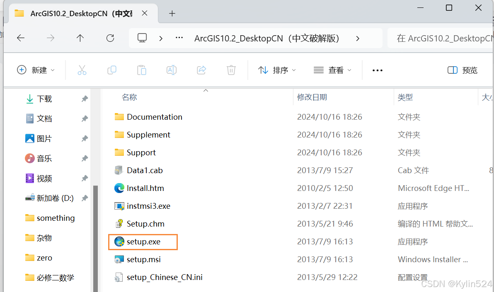Refresh the current folder view
This screenshot has width=494, height=292.
click(x=110, y=38)
